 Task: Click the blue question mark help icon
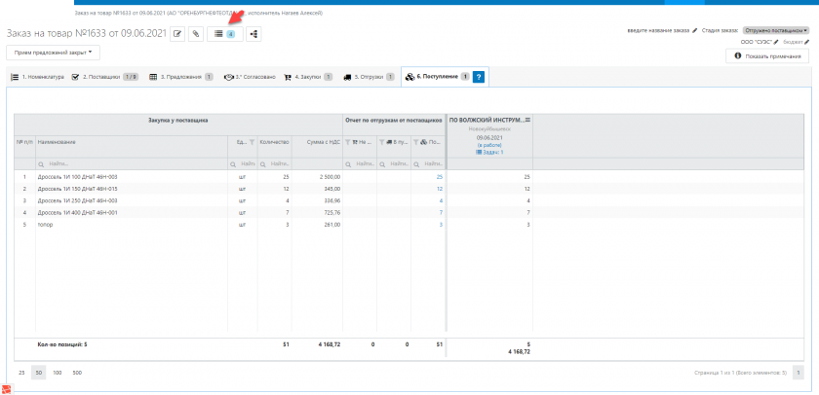(x=480, y=76)
